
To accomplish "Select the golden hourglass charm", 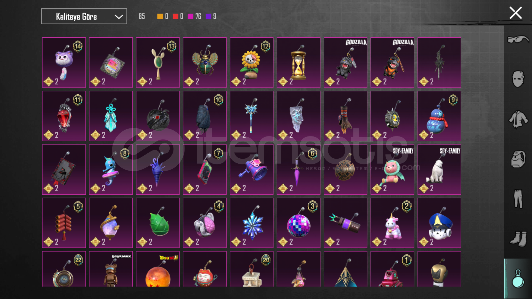I will click(298, 63).
